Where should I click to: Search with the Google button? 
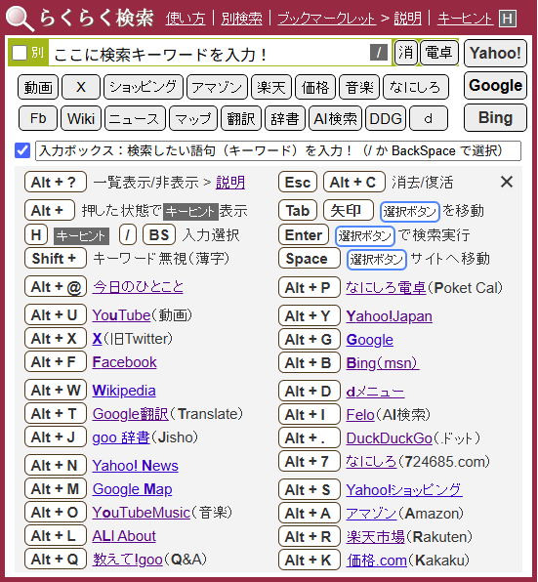495,85
